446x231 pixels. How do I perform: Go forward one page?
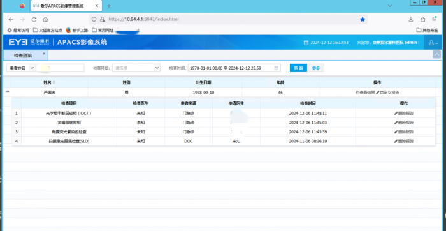[22, 19]
